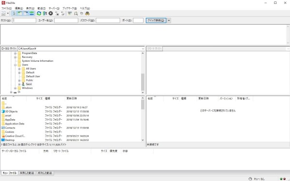The height and width of the screenshot is (181, 290).
Task: Toggle local directory tree display
Action: (x=20, y=14)
